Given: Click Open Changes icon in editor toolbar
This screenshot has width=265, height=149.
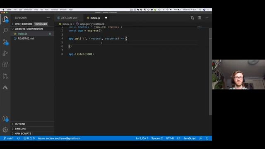Looking at the screenshot, I should 192,18.
